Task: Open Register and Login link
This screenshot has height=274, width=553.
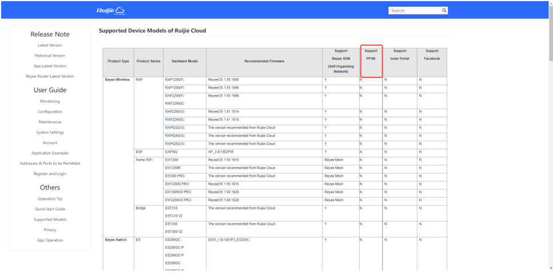Action: coord(50,173)
